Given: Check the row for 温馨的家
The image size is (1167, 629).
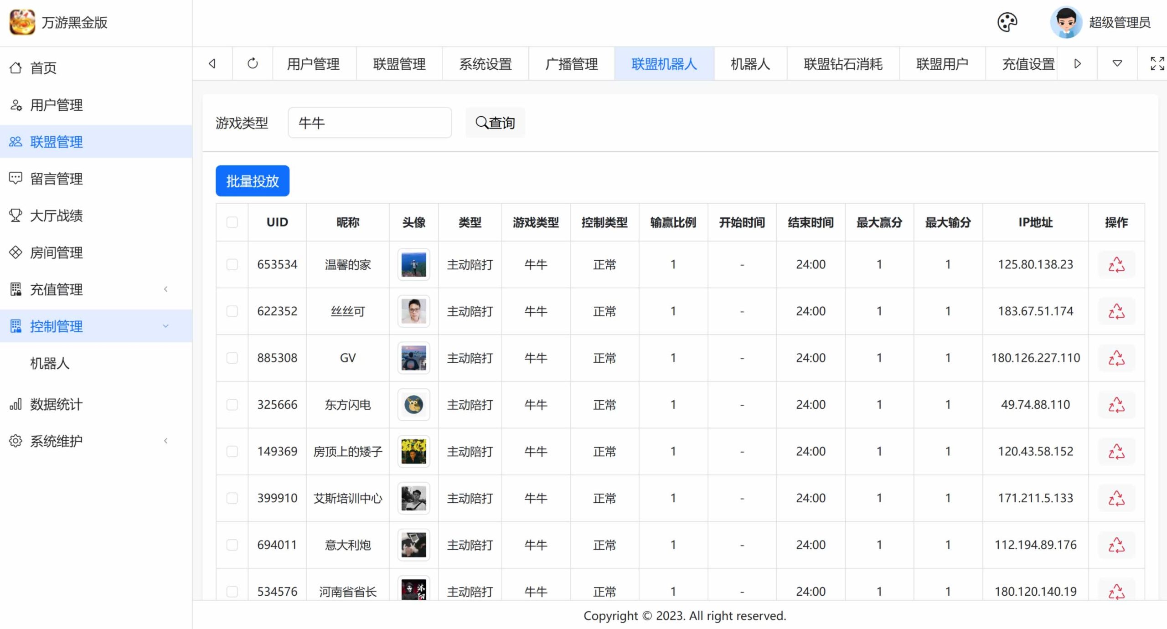Looking at the screenshot, I should click(x=232, y=264).
